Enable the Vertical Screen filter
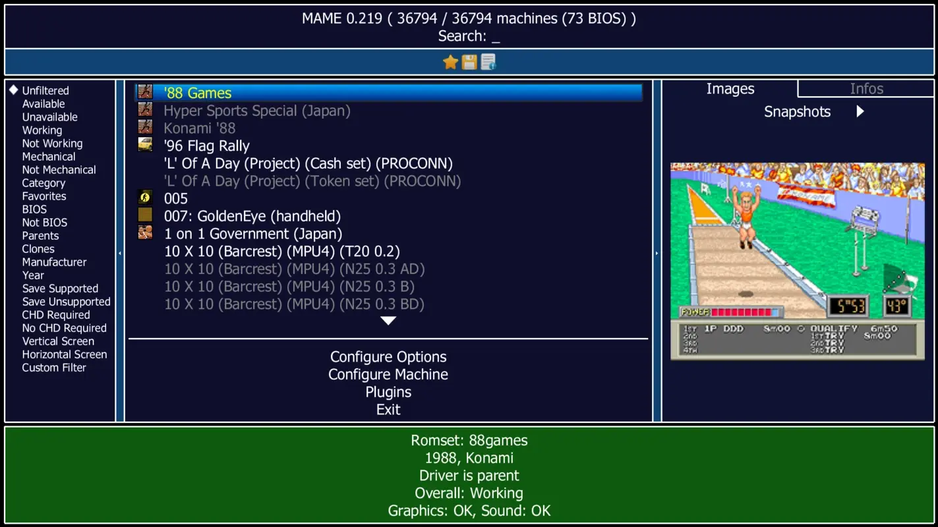The height and width of the screenshot is (527, 938). click(57, 341)
